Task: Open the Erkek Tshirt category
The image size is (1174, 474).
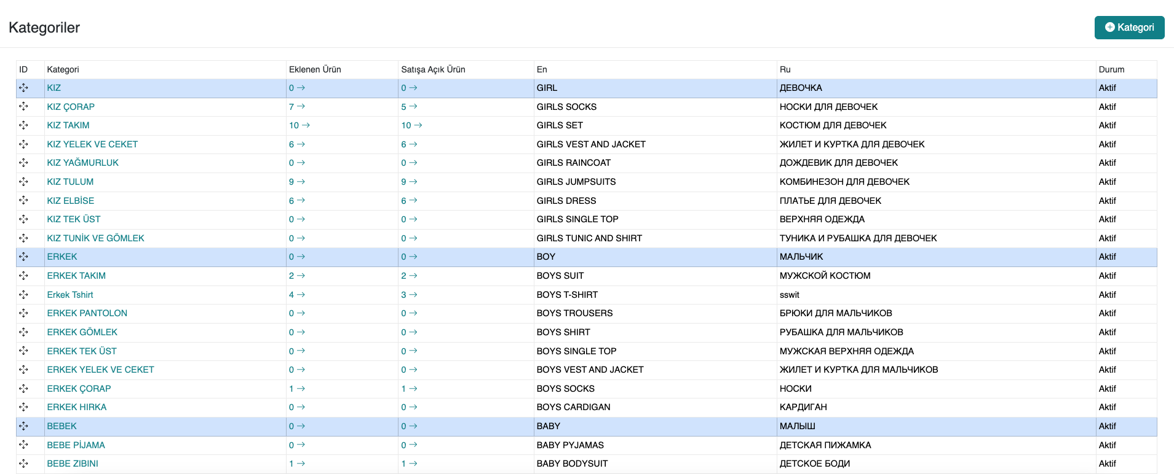Action: pos(70,295)
